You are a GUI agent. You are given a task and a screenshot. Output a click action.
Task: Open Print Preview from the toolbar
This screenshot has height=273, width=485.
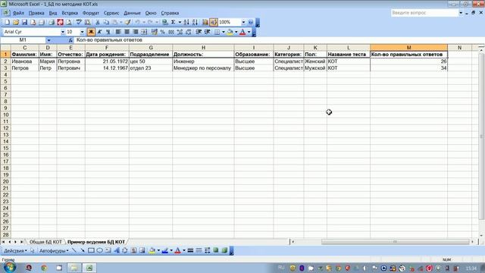(69, 22)
